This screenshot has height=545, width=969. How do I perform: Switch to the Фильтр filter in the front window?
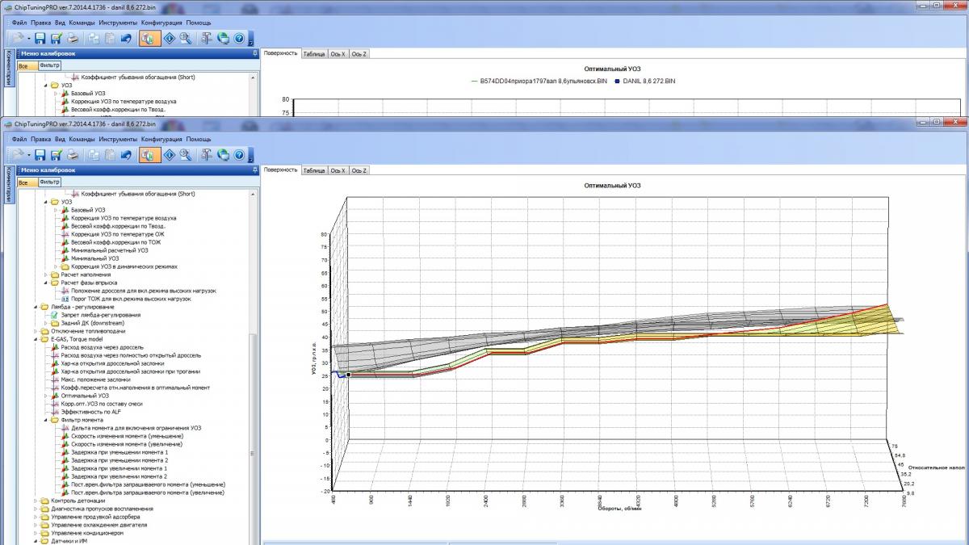coord(50,182)
